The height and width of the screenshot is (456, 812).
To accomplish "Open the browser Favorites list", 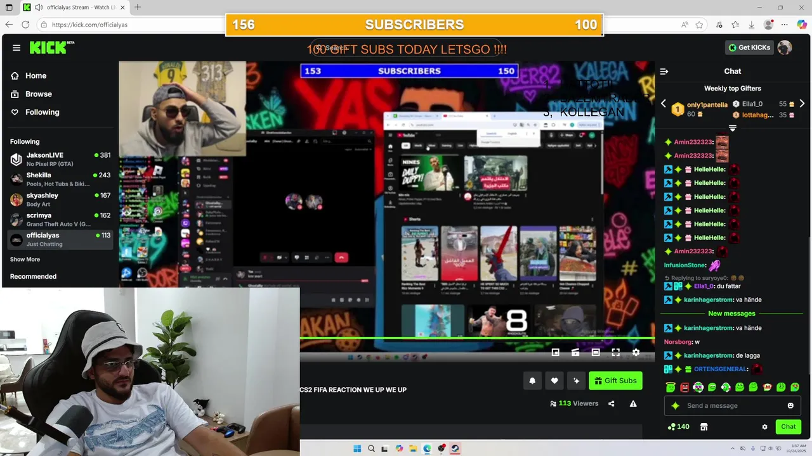I will click(x=735, y=25).
